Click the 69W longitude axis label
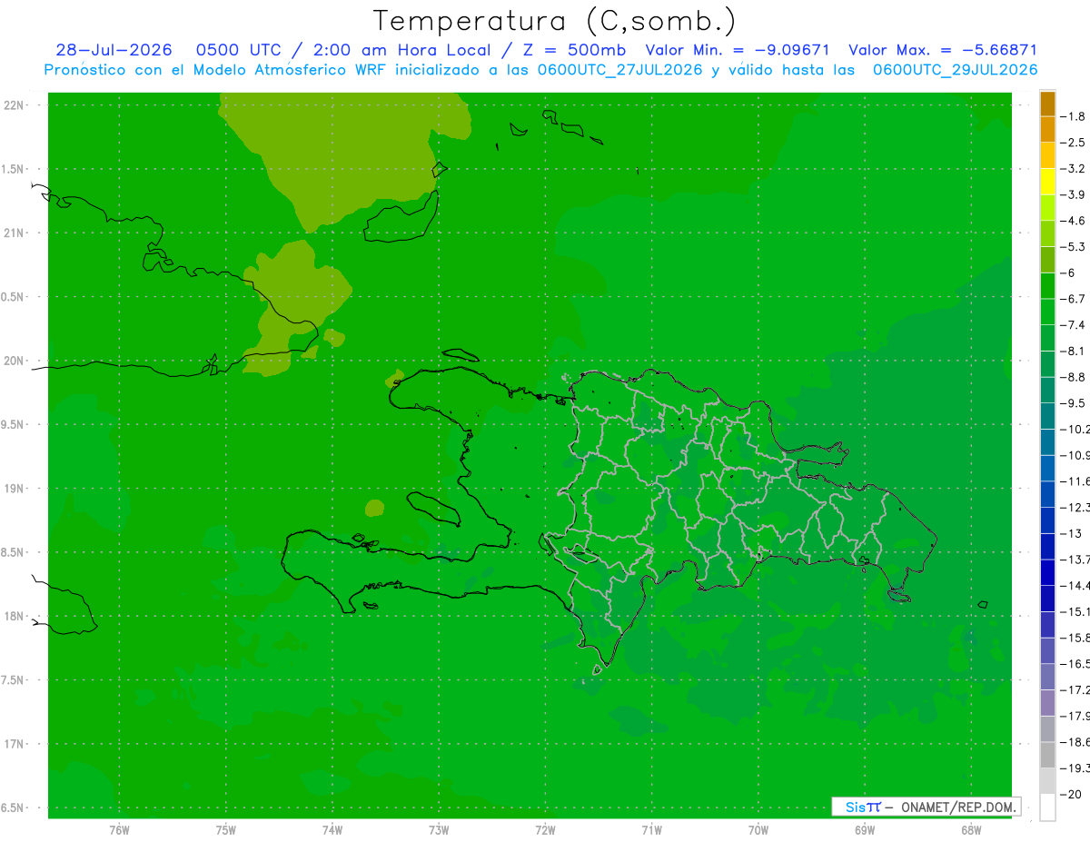1090x842 pixels. point(865,829)
